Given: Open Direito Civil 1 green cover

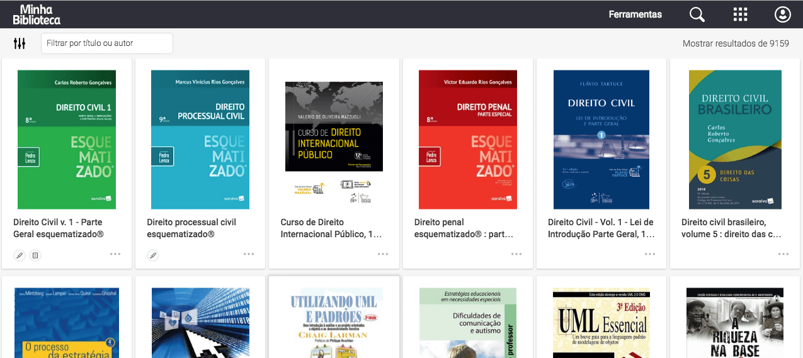Looking at the screenshot, I should [x=67, y=140].
